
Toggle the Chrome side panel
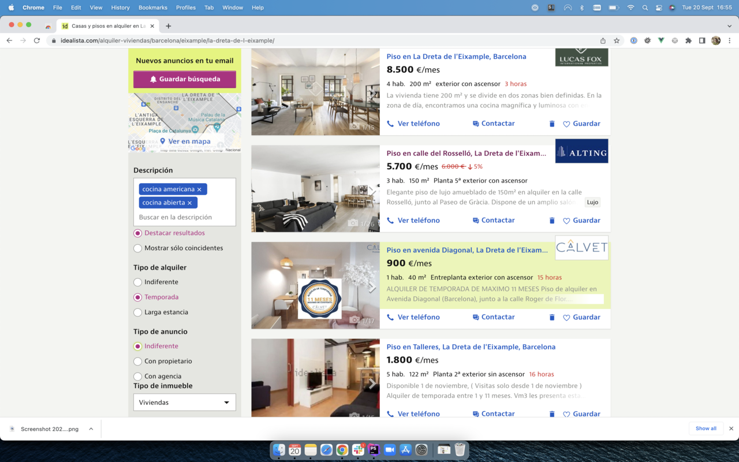702,40
